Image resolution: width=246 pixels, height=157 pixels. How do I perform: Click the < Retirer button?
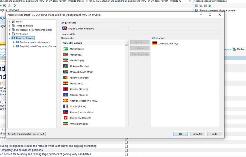coord(140,48)
